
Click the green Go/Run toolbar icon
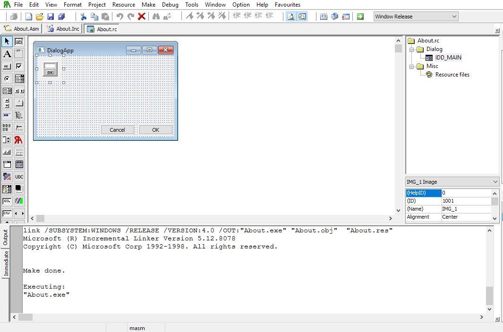coord(360,17)
